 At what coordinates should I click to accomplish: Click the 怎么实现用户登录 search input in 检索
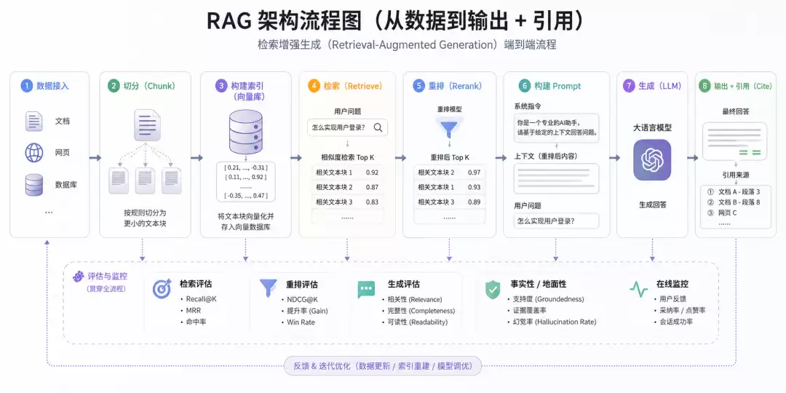(347, 128)
